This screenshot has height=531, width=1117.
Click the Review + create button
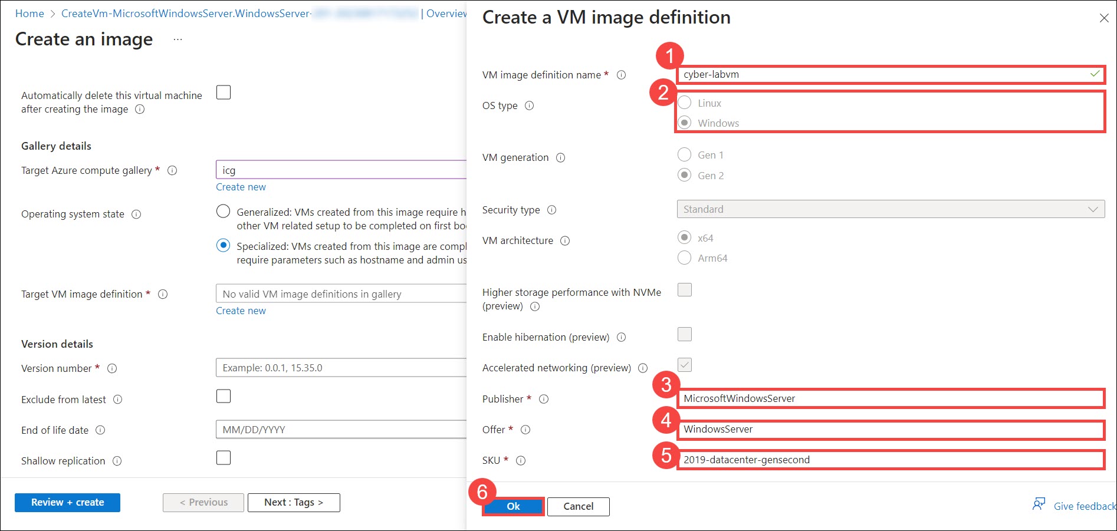click(67, 503)
